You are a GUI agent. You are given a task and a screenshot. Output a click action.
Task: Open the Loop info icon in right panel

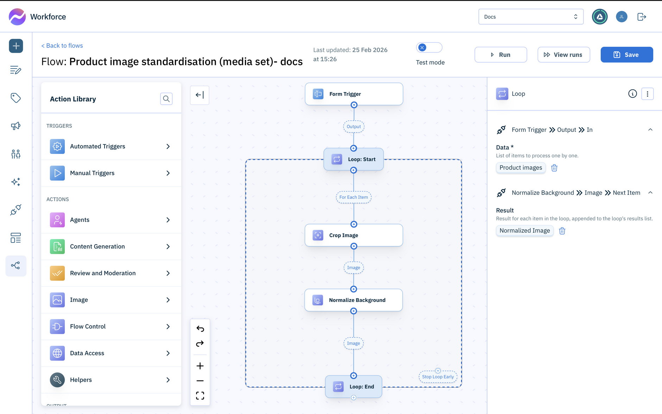632,93
